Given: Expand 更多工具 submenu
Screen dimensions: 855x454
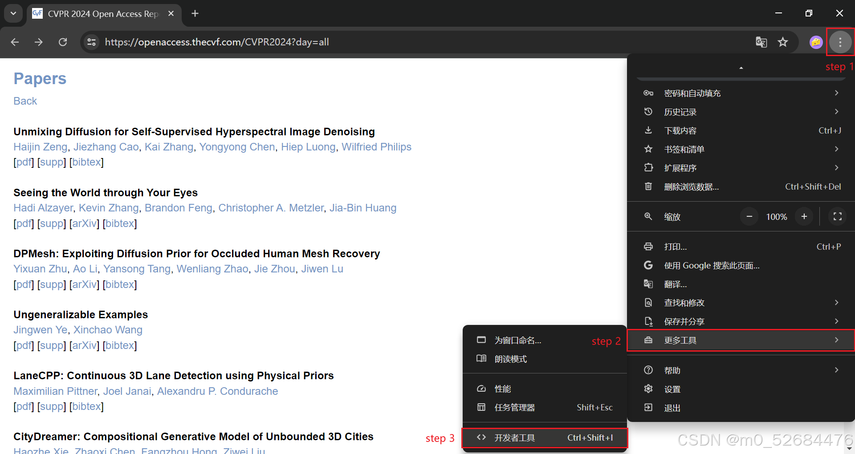Looking at the screenshot, I should coord(741,340).
